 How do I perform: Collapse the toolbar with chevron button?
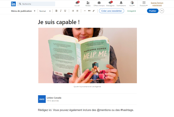tap(162, 11)
